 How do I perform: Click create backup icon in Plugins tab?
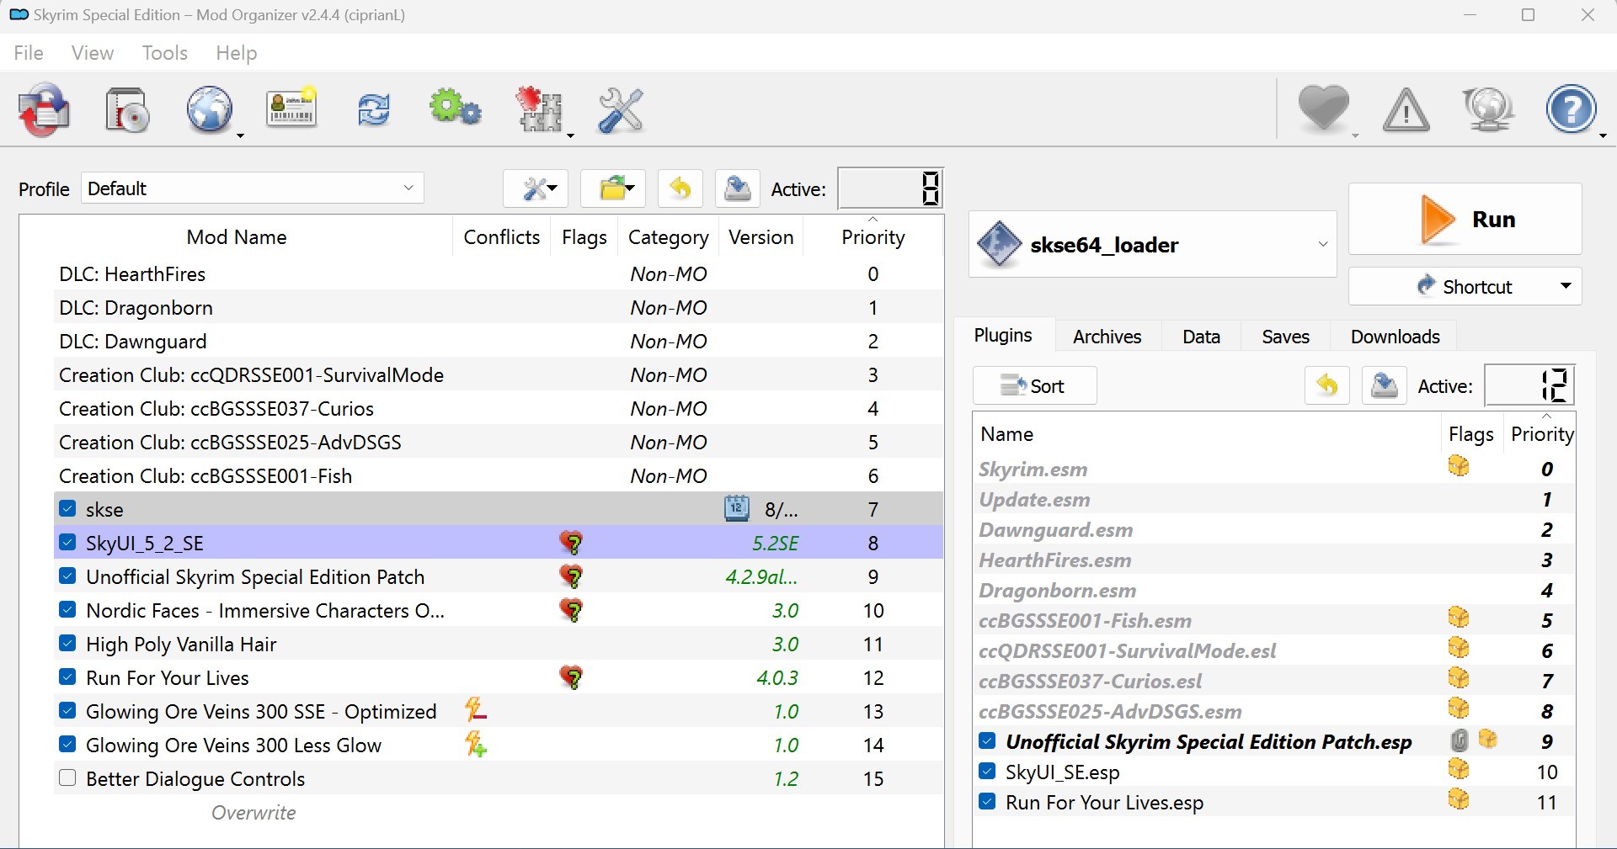point(1385,385)
